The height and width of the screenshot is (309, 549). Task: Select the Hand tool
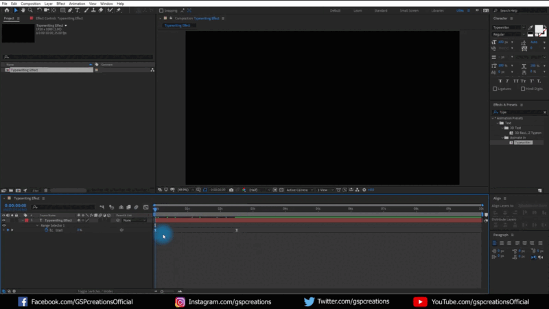tap(23, 10)
